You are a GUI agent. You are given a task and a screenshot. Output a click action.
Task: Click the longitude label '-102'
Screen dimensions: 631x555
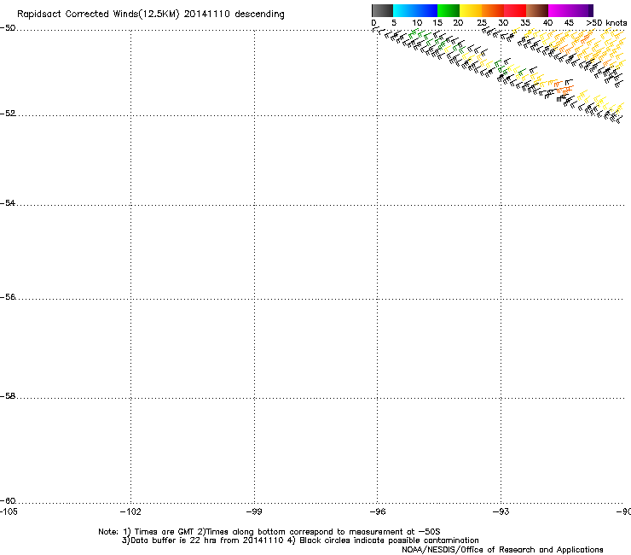coord(130,511)
